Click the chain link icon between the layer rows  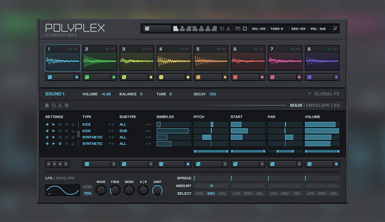(x=78, y=134)
